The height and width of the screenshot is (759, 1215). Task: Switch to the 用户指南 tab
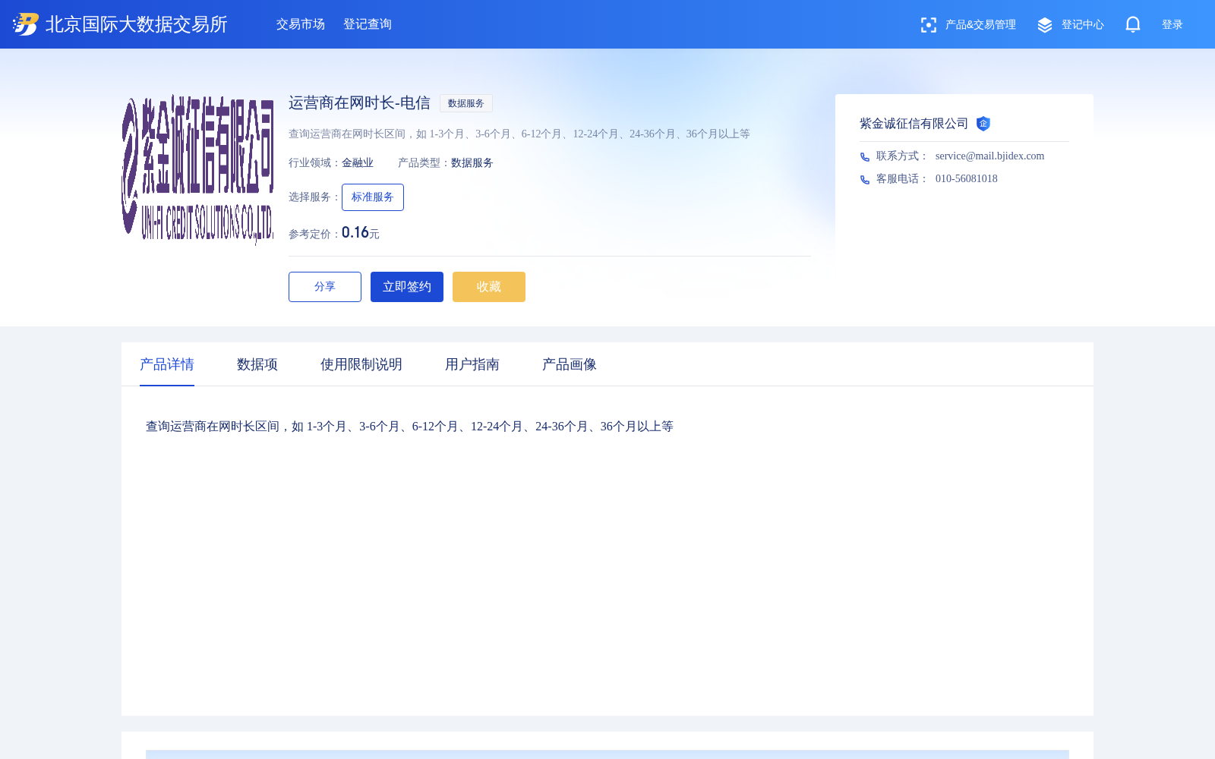tap(472, 364)
